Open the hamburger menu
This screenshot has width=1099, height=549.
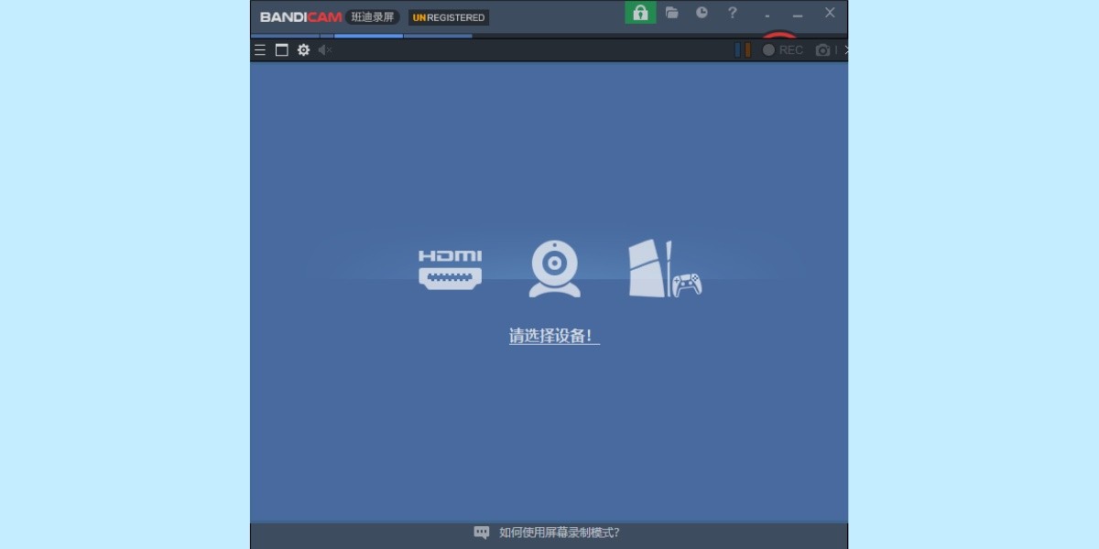(x=260, y=50)
